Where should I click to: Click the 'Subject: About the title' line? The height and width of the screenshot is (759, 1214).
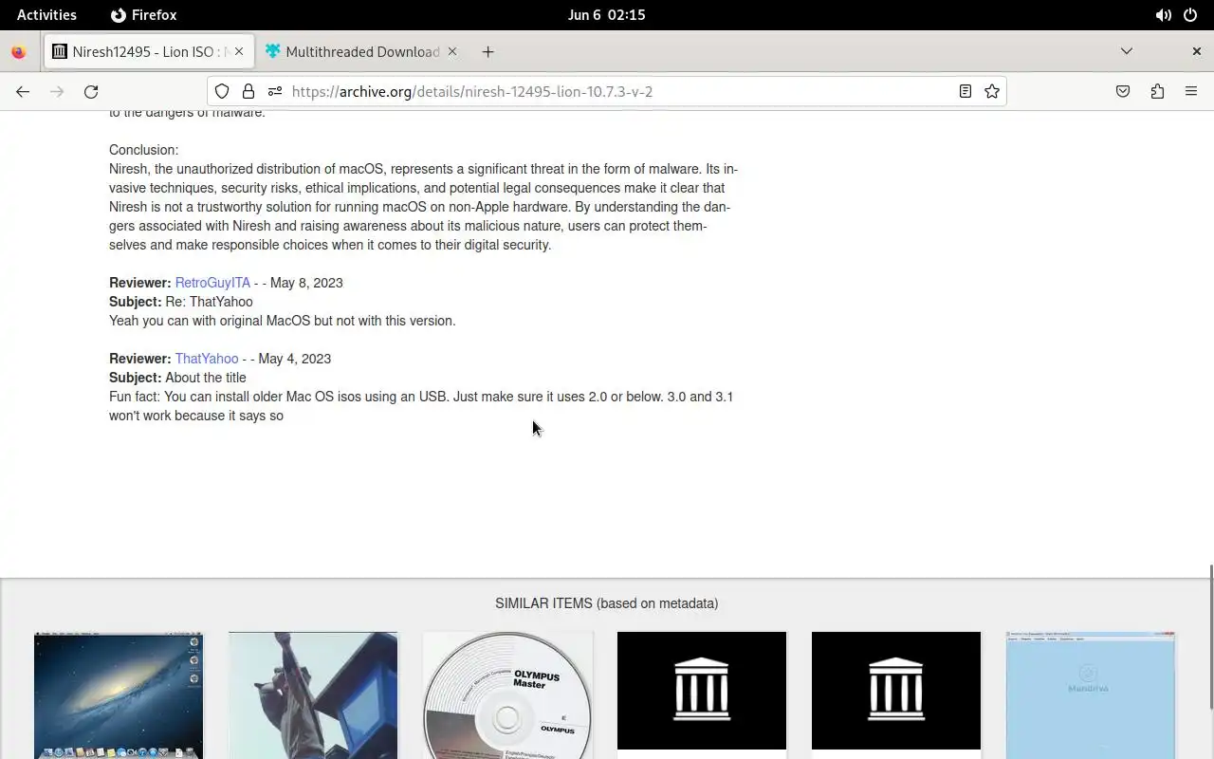(x=177, y=378)
